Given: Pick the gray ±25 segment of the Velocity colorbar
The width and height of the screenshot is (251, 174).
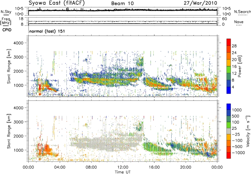Looking at the screenshot, I should (x=229, y=131).
